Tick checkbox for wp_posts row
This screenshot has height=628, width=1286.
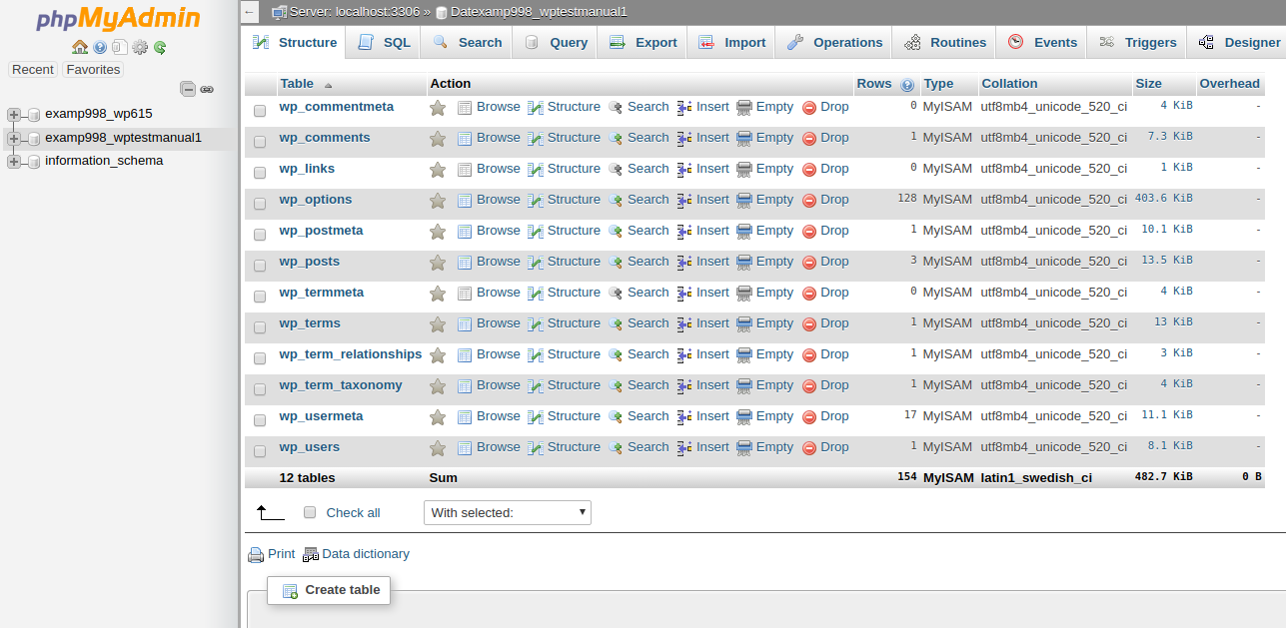[x=260, y=266]
